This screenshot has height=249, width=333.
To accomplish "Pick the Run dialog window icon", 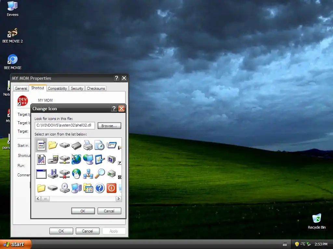I will [x=112, y=145].
